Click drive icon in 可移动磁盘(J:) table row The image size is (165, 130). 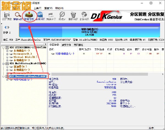[x=53, y=54]
